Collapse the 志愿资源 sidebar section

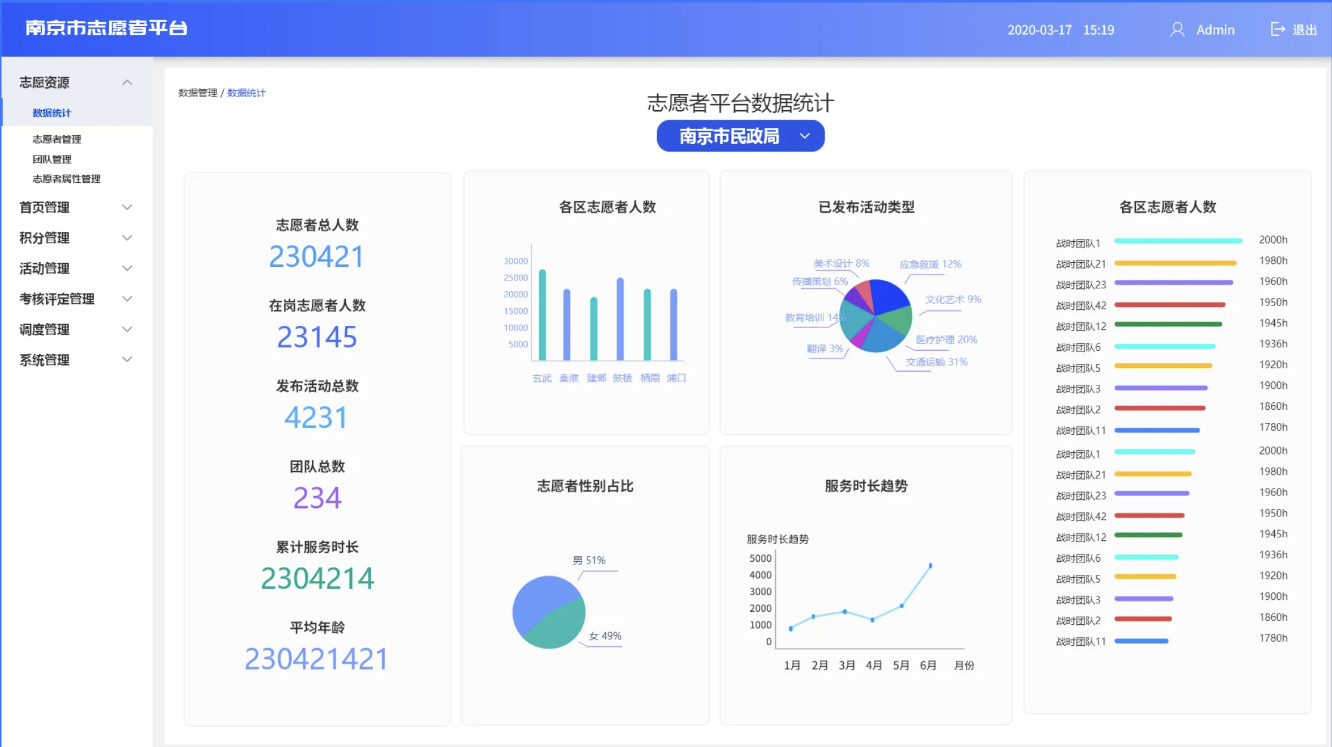point(127,82)
